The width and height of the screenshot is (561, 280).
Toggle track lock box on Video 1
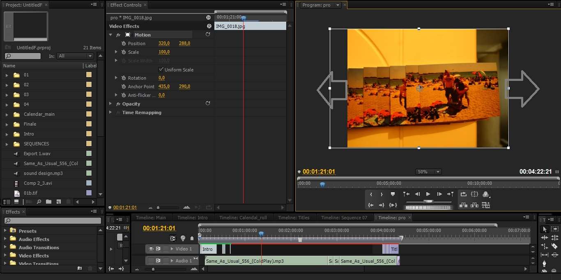click(x=166, y=249)
